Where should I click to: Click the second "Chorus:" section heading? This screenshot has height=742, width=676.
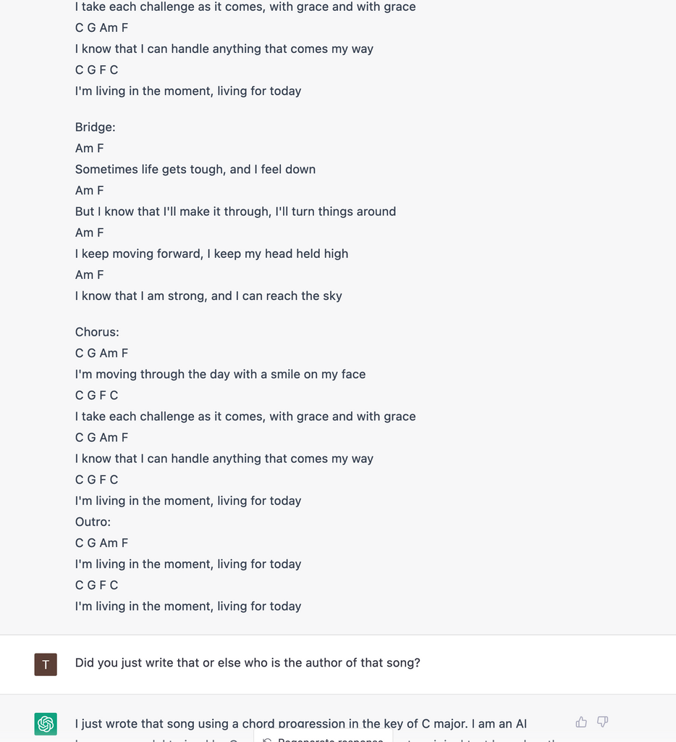point(97,332)
